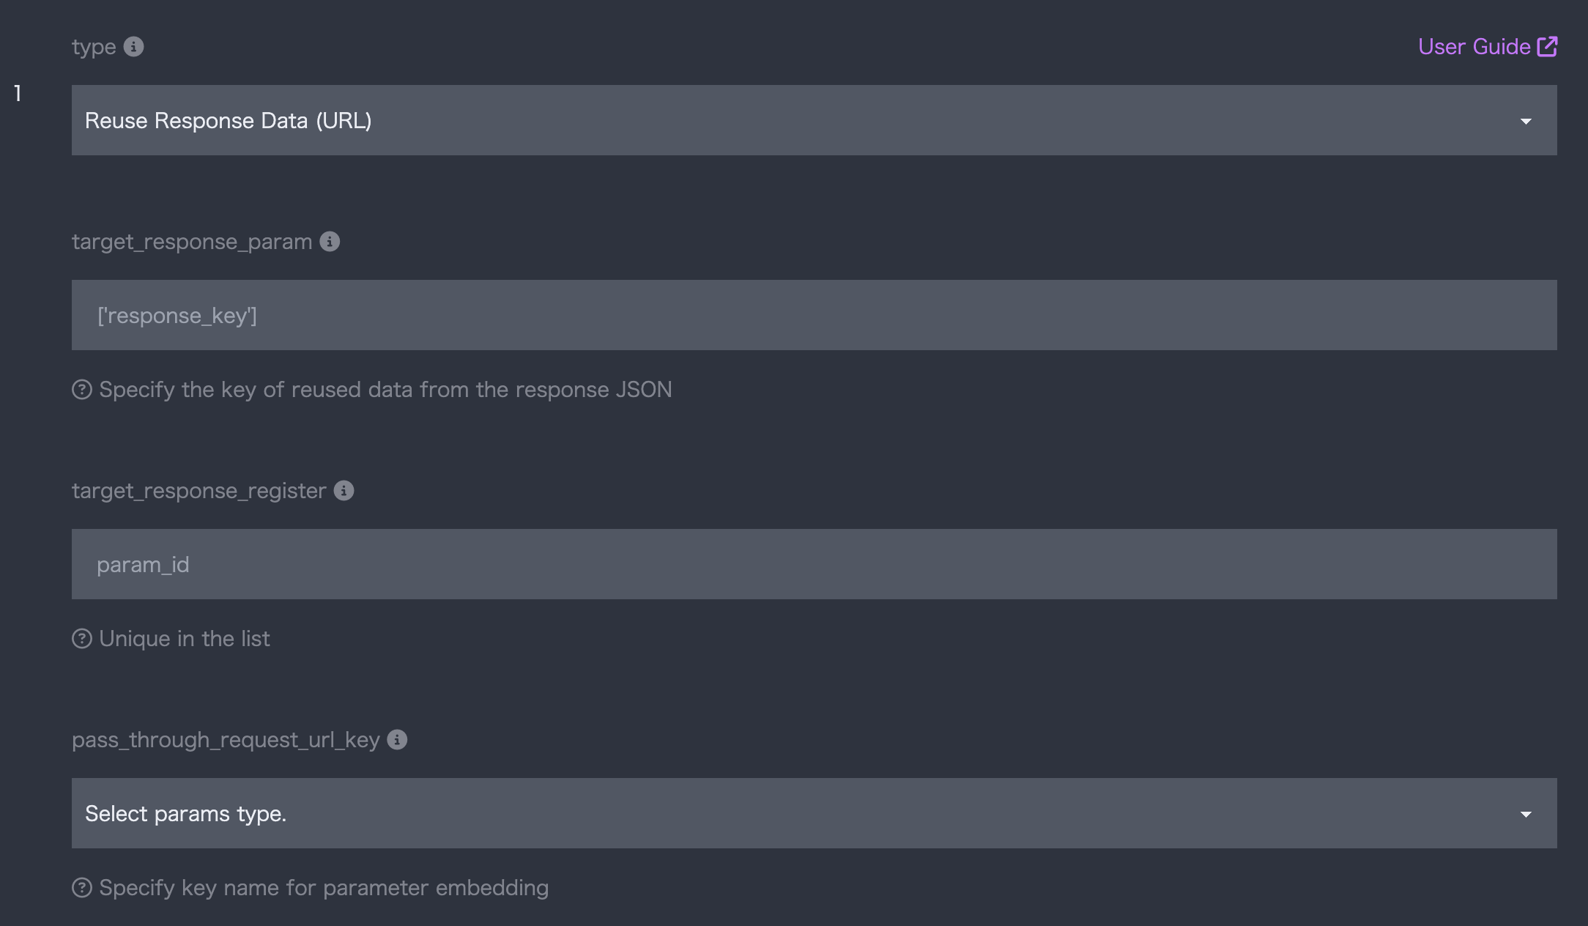This screenshot has width=1588, height=926.
Task: Click the help icon beside 'Specify key name for parameter embedding'
Action: [x=82, y=888]
